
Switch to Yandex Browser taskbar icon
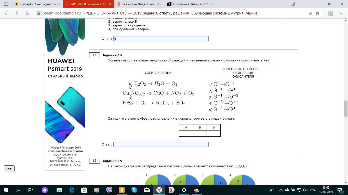coord(159,190)
